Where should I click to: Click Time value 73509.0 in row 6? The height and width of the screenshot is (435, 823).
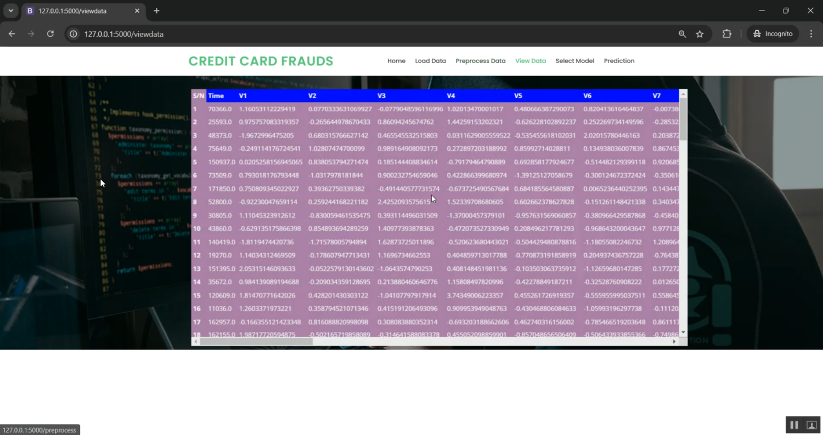(x=220, y=175)
